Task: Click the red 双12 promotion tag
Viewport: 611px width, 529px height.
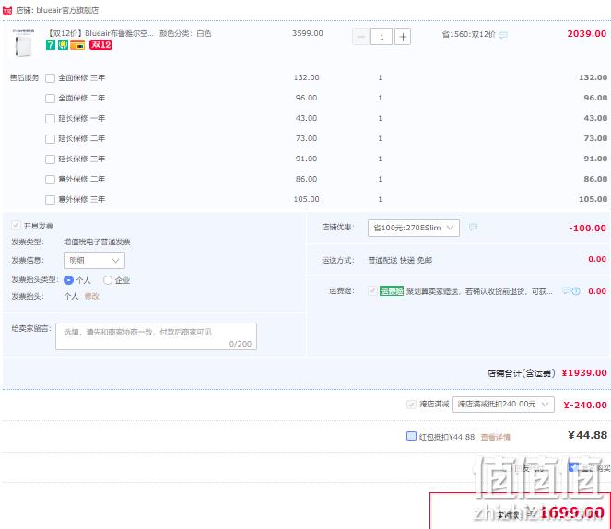Action: 101,45
